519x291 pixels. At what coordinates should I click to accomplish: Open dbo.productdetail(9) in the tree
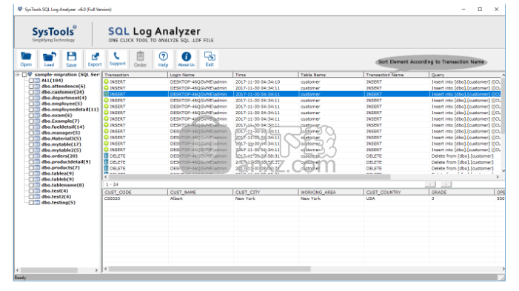[66, 162]
